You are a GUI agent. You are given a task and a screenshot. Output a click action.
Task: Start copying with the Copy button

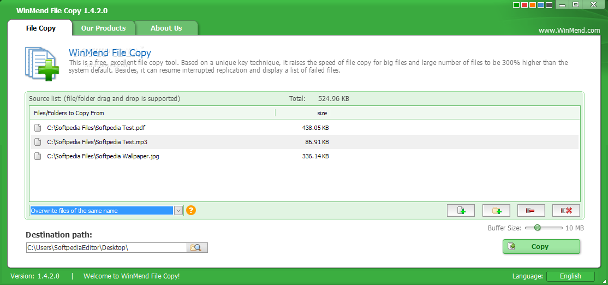pos(541,247)
